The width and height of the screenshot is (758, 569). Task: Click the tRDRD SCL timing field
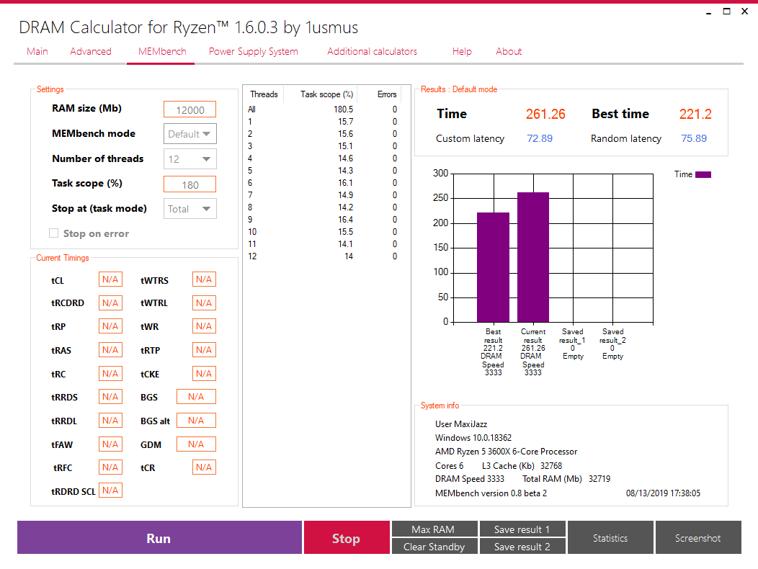pyautogui.click(x=111, y=490)
